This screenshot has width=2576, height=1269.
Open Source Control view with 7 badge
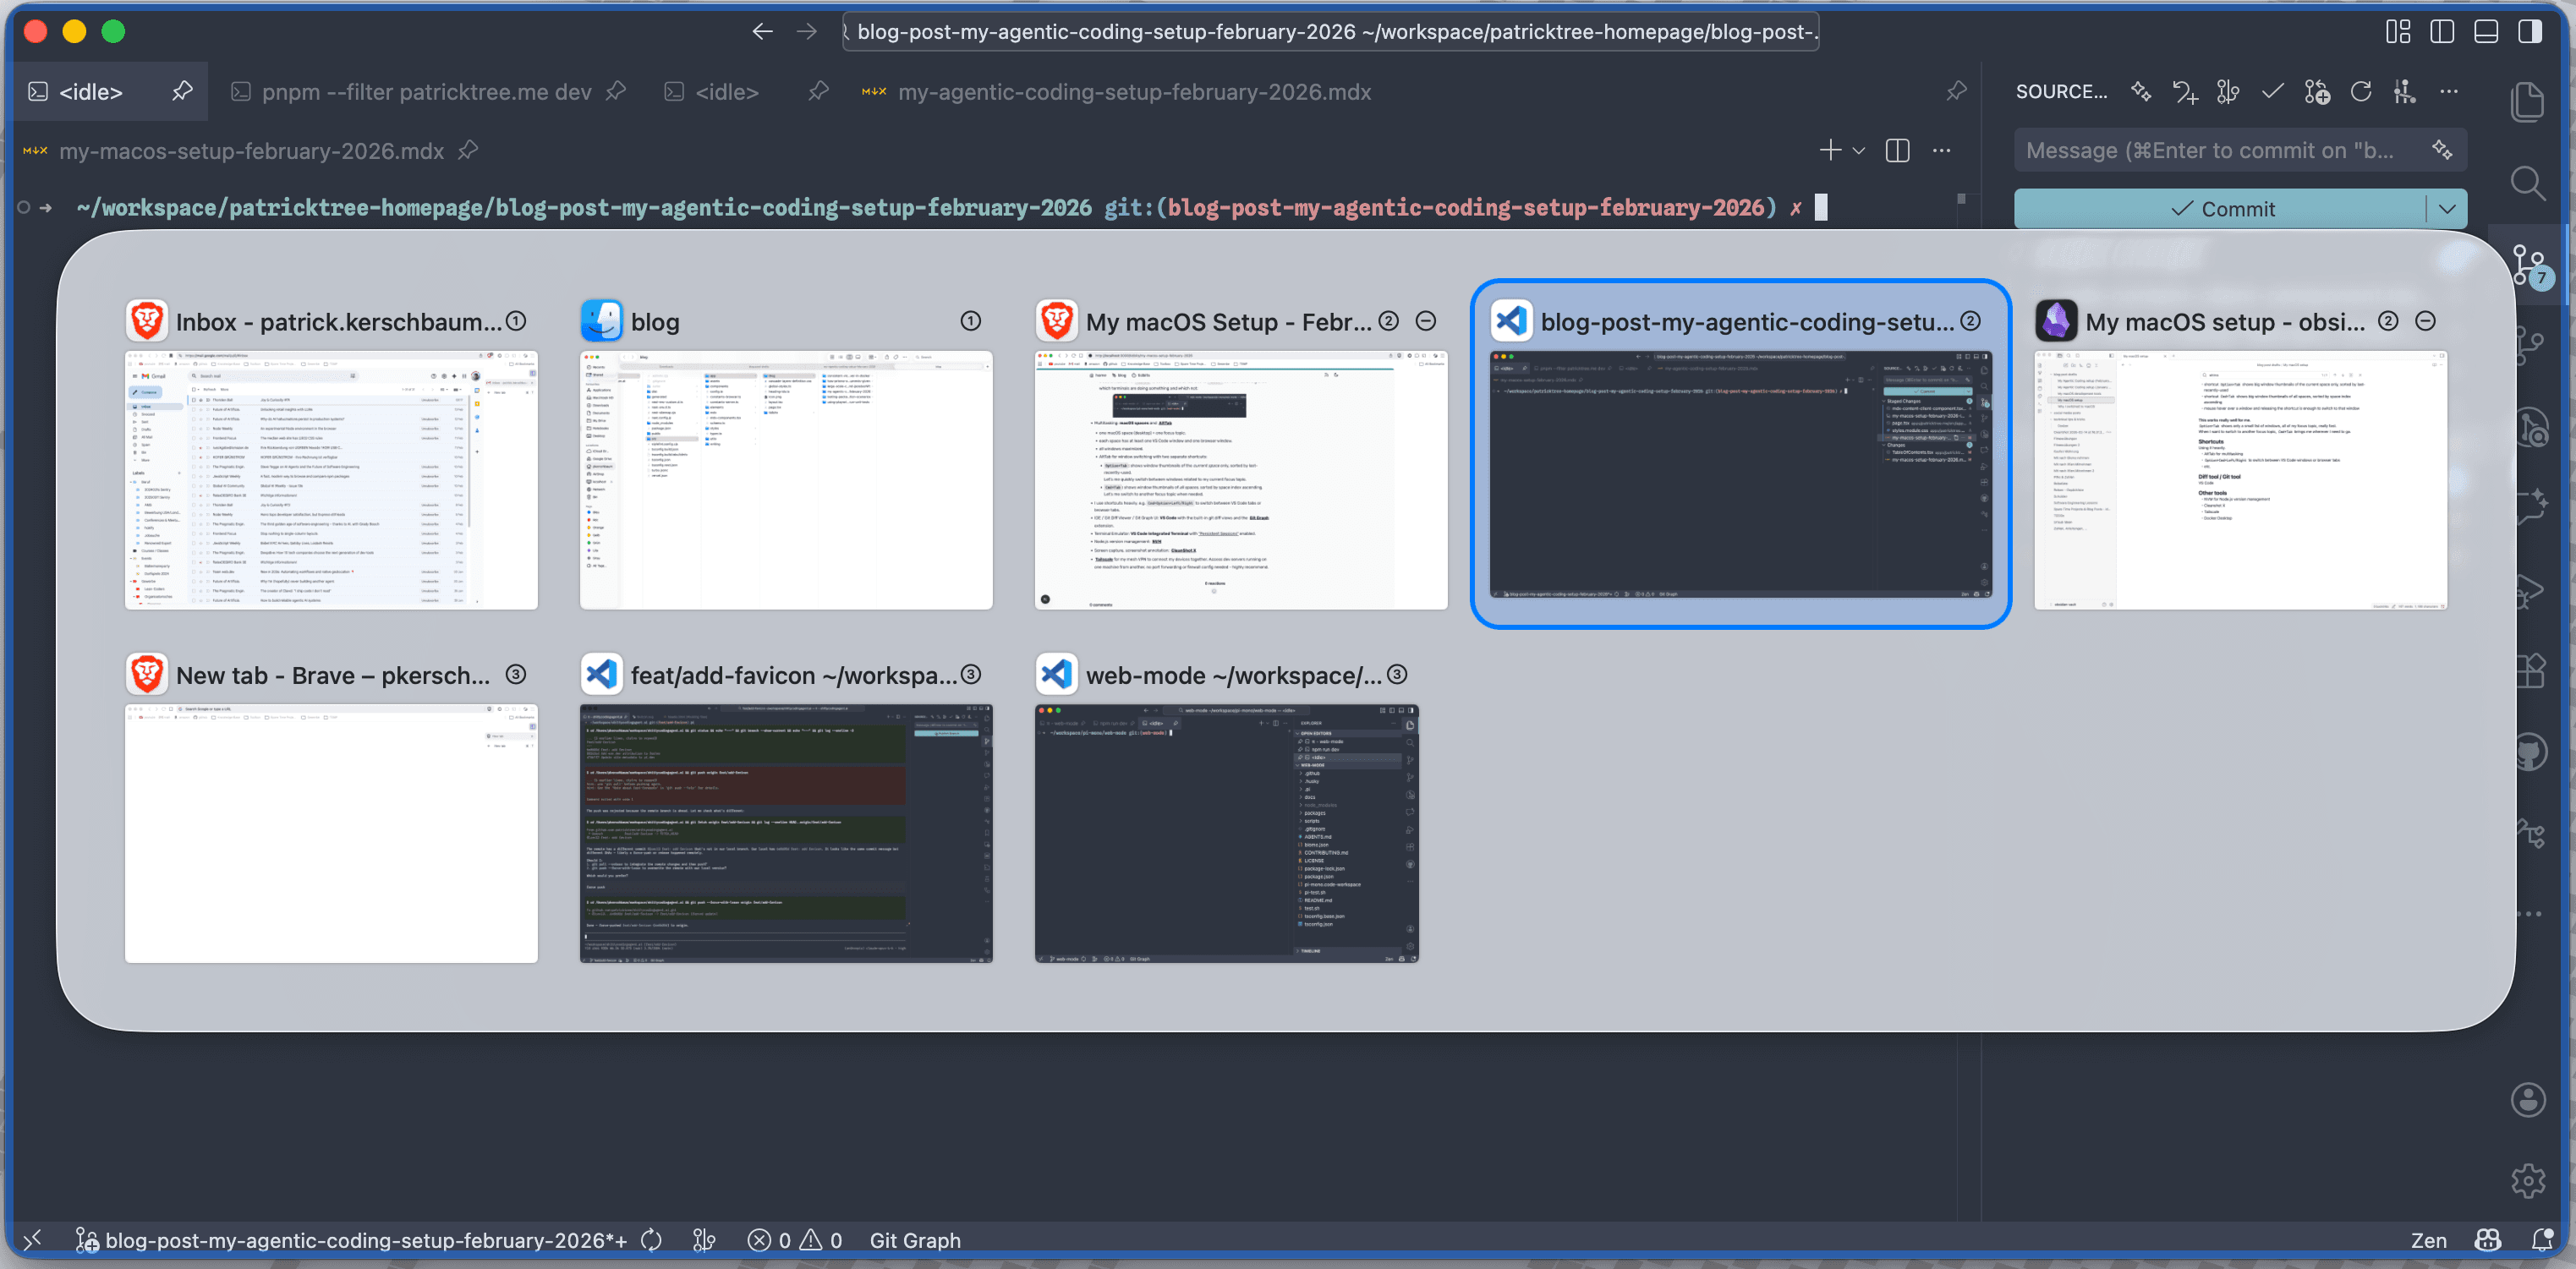pyautogui.click(x=2532, y=266)
